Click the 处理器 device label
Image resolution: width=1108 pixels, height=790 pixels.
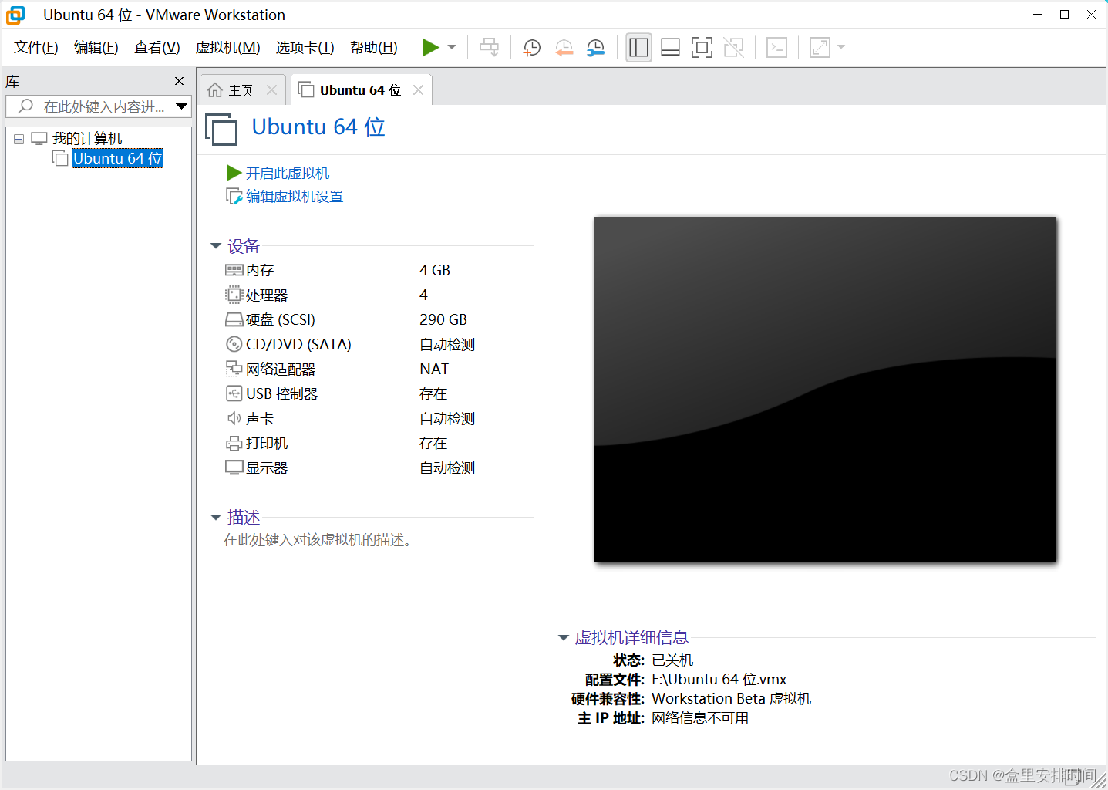[x=267, y=295]
